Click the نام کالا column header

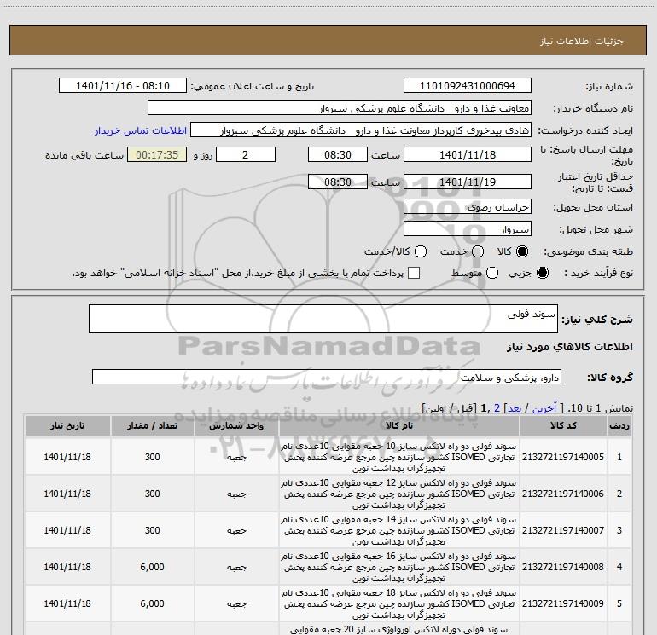point(399,425)
